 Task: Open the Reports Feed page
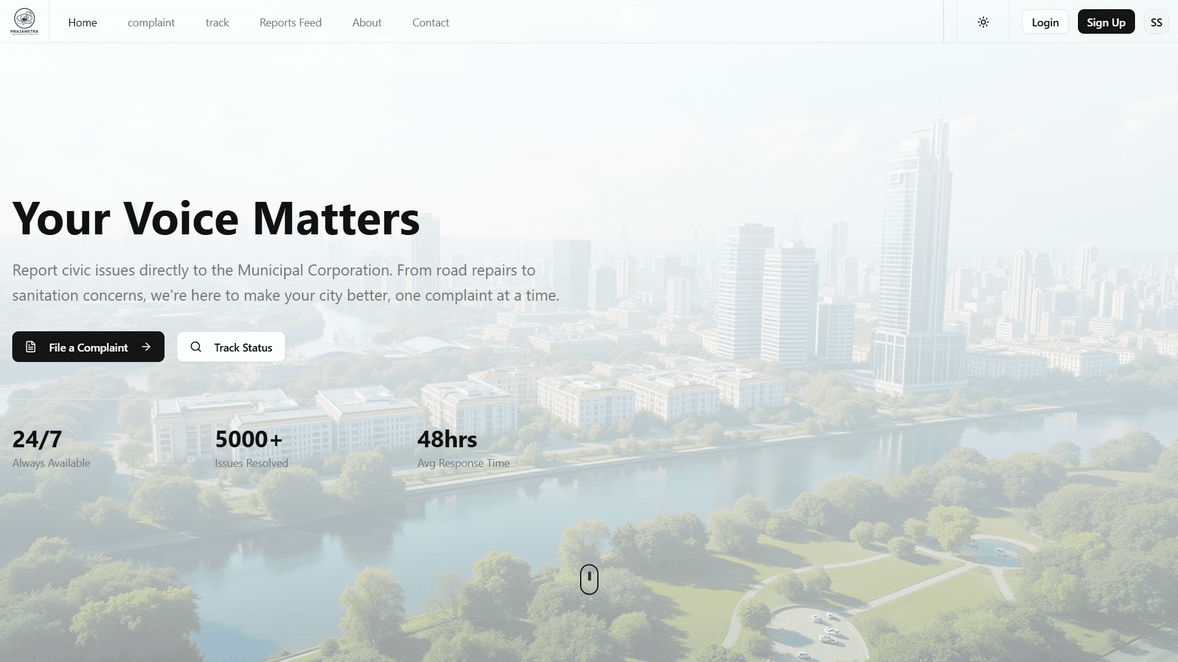click(290, 22)
